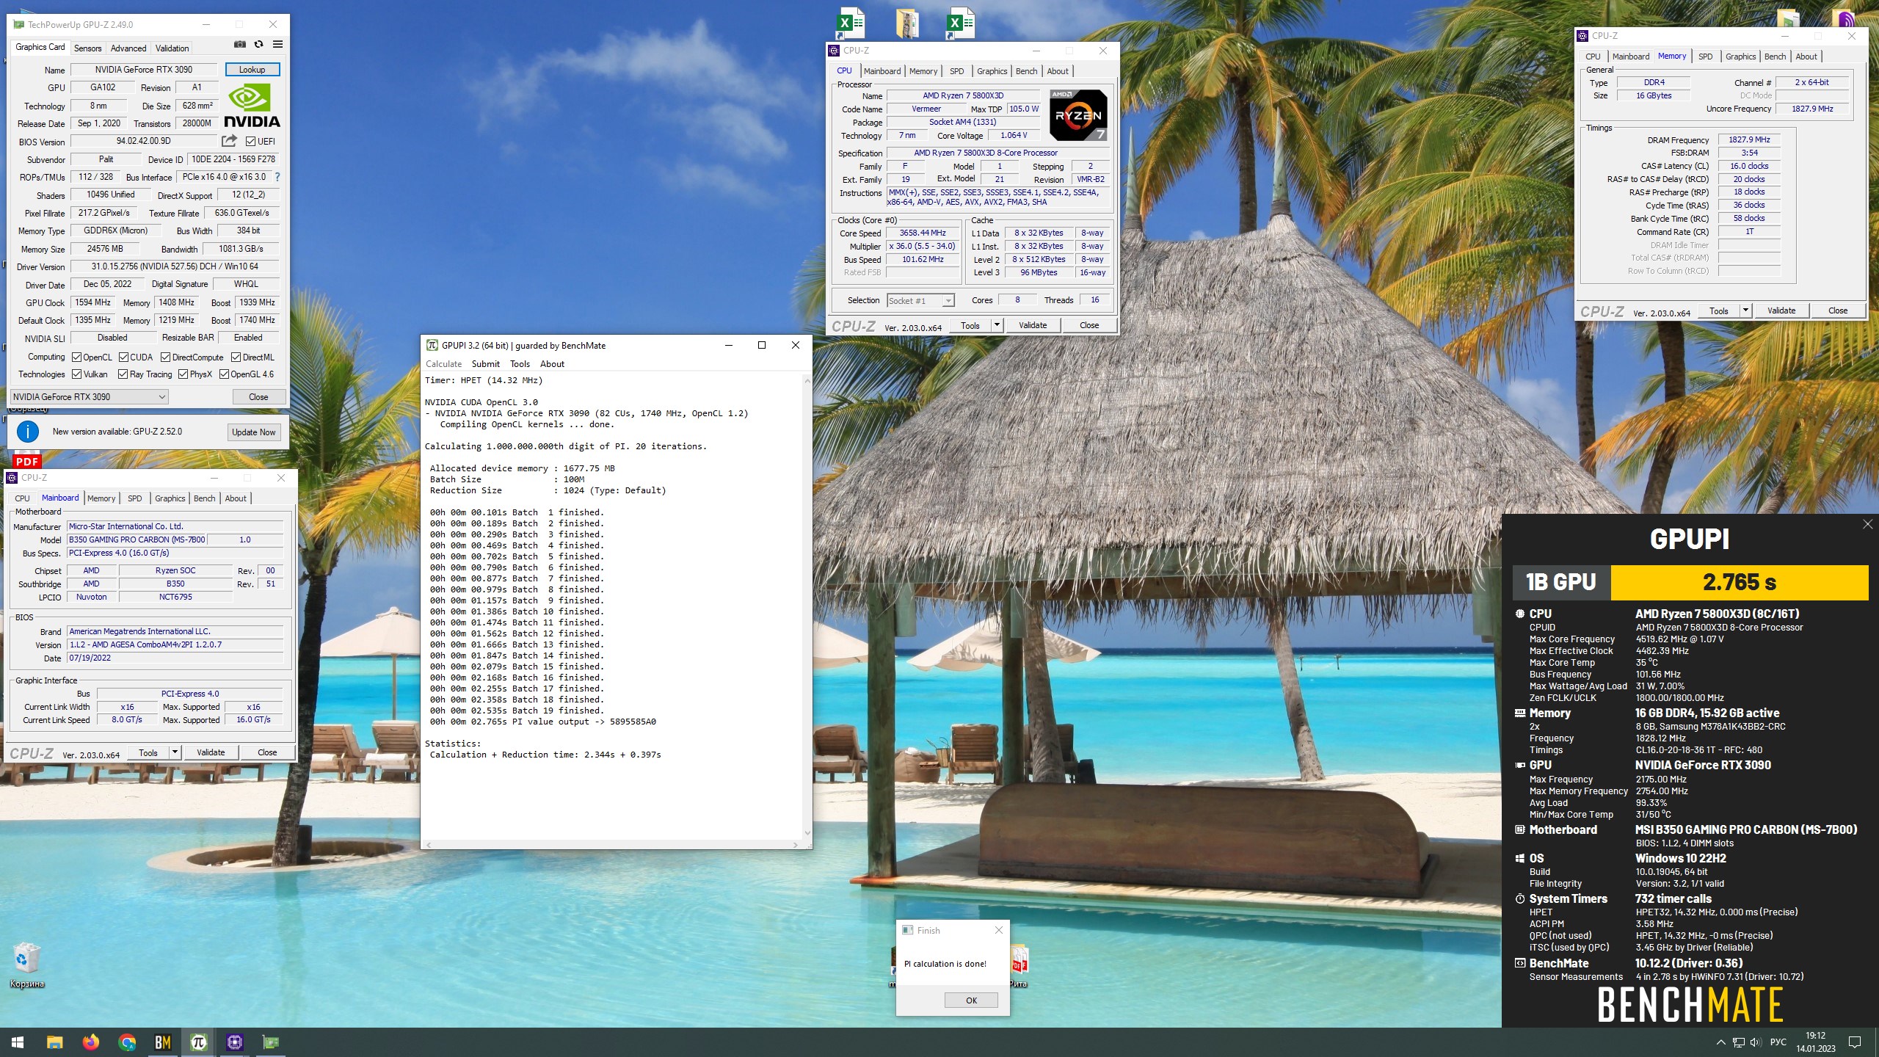Toggle the Ray Tracing checkbox
This screenshot has height=1057, width=1879.
tap(123, 374)
